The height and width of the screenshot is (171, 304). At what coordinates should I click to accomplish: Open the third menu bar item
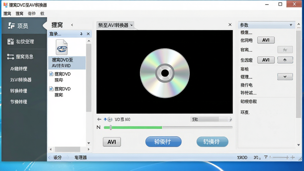31,14
